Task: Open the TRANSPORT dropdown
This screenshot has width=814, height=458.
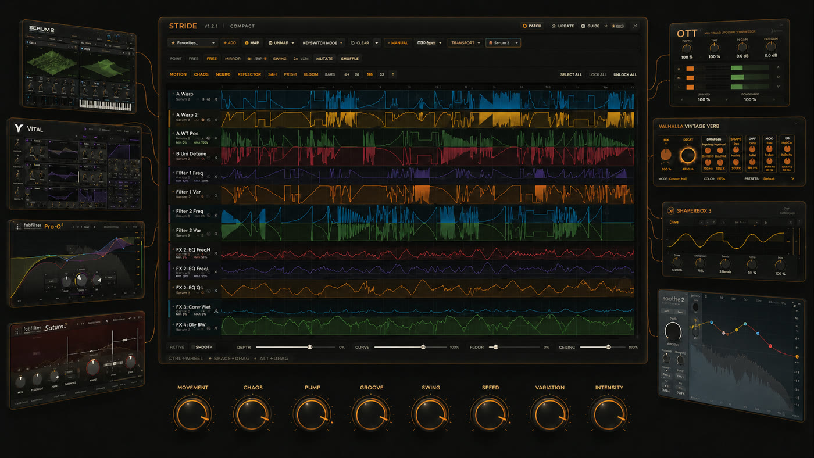Action: click(x=465, y=43)
